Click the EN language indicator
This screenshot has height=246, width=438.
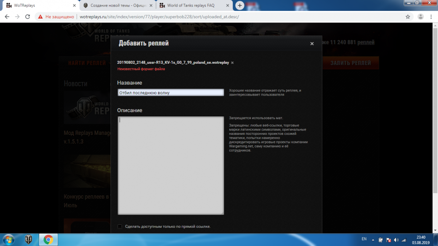pyautogui.click(x=364, y=239)
